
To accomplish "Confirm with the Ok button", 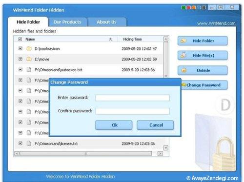I will (x=114, y=125).
